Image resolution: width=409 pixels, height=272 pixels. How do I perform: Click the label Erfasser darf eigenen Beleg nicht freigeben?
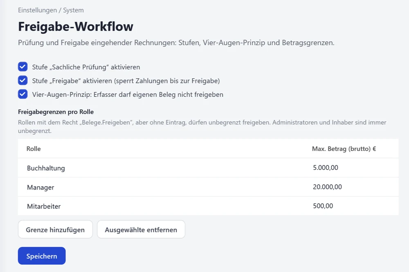128,94
